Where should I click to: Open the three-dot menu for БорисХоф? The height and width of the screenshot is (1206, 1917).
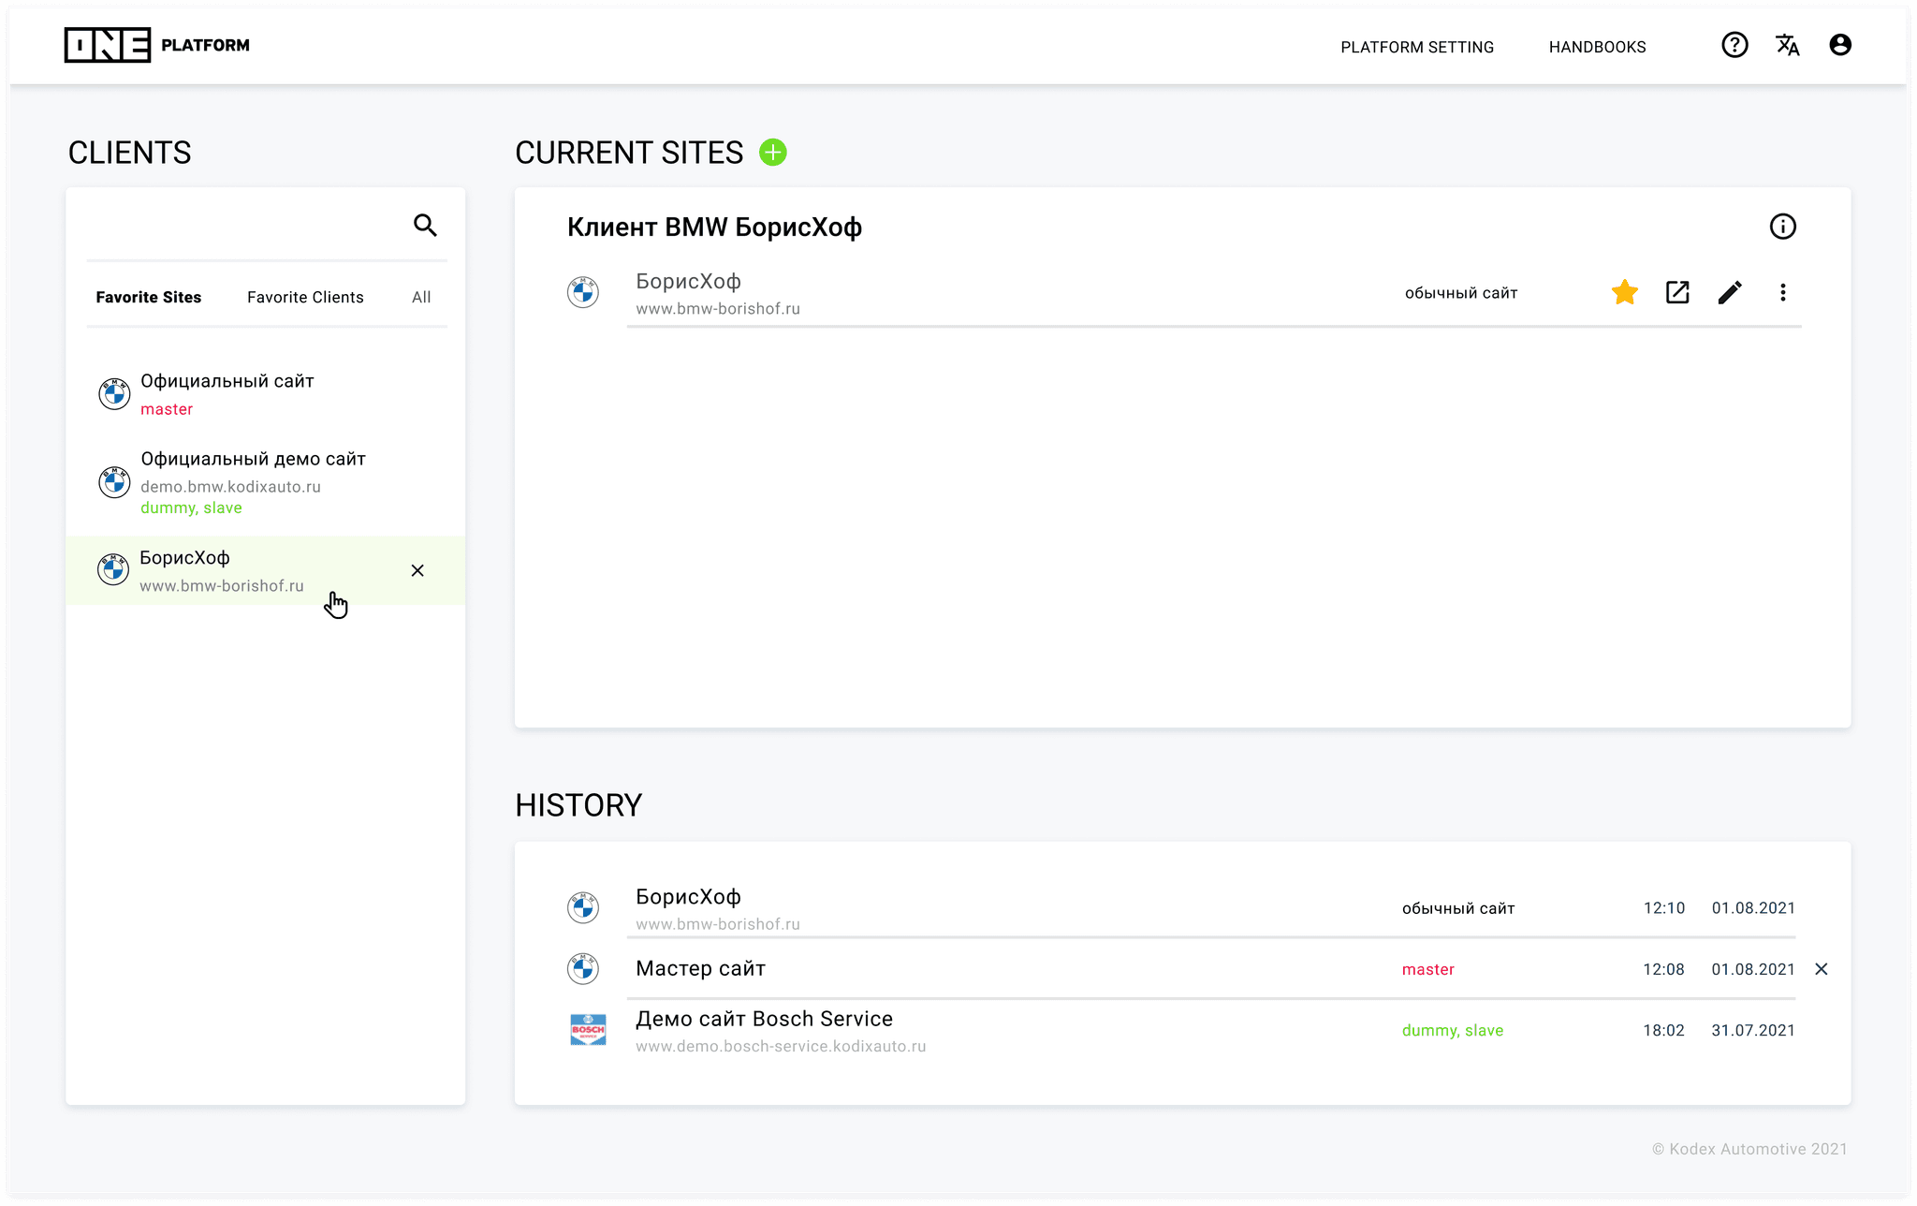coord(1782,292)
